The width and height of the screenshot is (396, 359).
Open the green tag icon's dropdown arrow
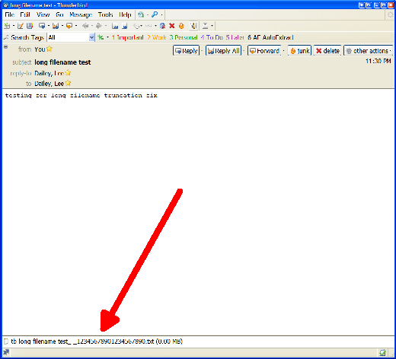click(x=107, y=37)
